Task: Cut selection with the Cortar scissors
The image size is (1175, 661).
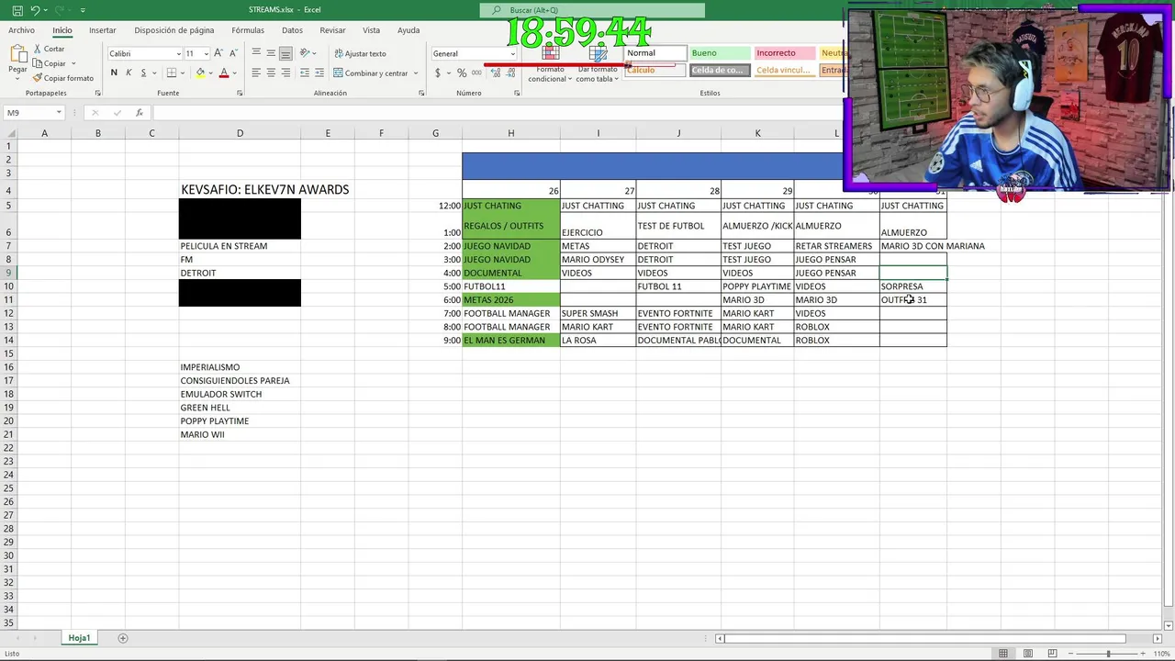Action: 50,49
